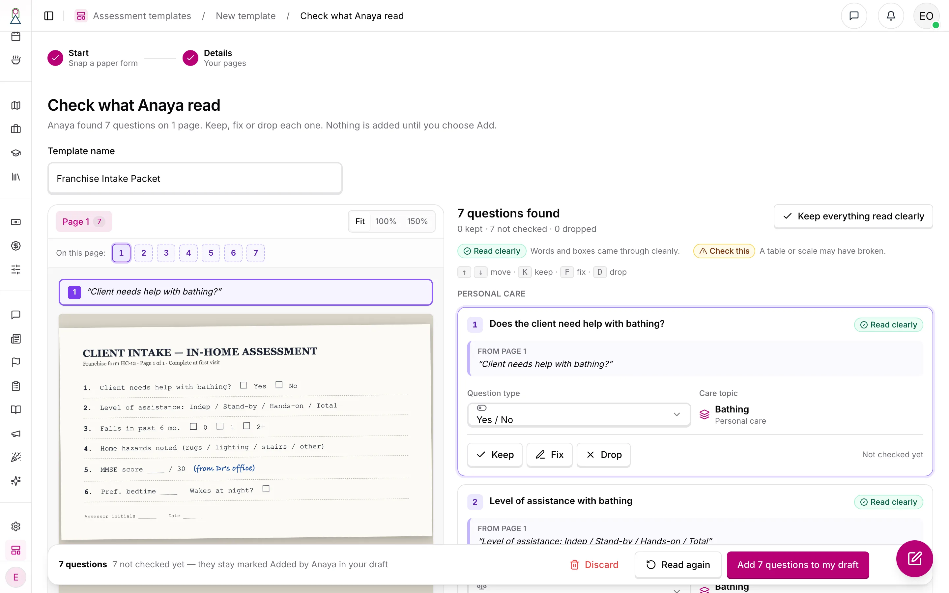Image resolution: width=949 pixels, height=593 pixels.
Task: Click Add 7 questions to my draft
Action: (x=798, y=565)
